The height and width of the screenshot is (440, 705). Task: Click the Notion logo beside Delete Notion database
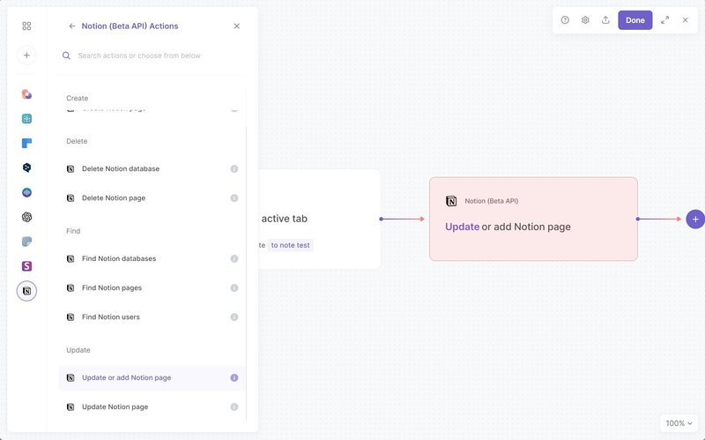[70, 168]
